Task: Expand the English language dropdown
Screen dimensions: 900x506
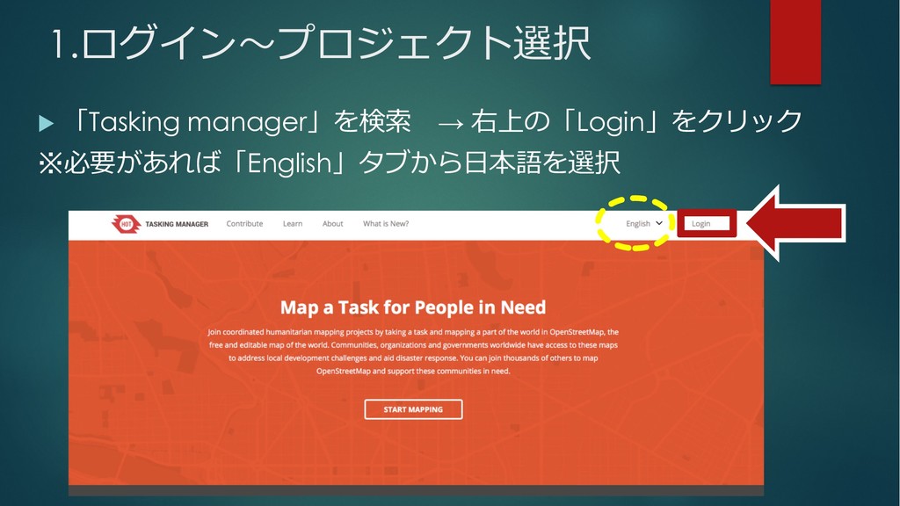Action: coord(644,224)
